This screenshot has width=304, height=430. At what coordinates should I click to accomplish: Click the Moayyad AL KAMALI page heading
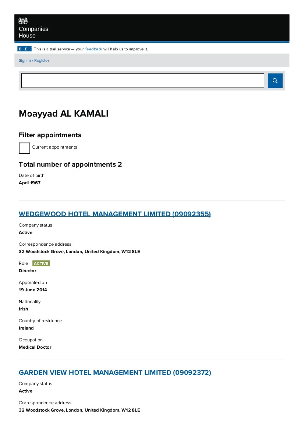[x=64, y=114]
